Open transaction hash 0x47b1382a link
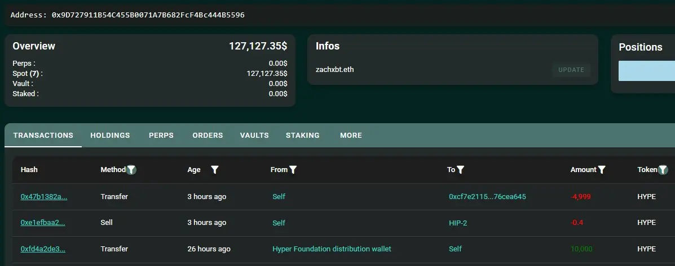Image resolution: width=675 pixels, height=266 pixels. 44,197
